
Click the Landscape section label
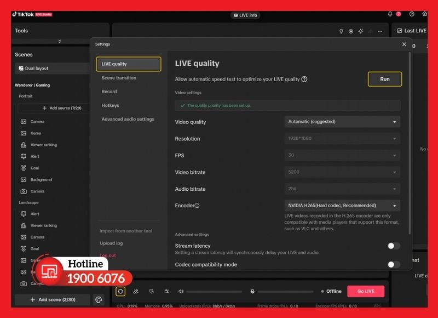click(x=28, y=202)
